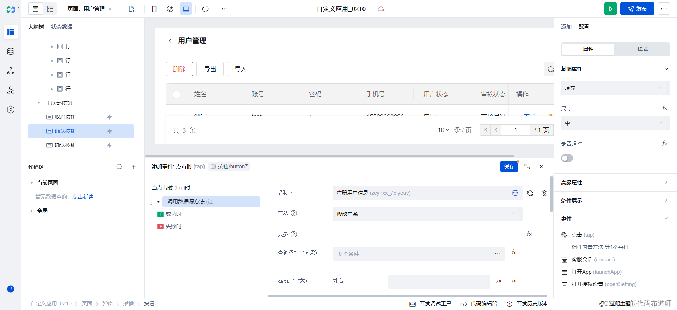This screenshot has height=310, width=677.
Task: Click the fx icon next to 是否通栏
Action: pos(665,143)
